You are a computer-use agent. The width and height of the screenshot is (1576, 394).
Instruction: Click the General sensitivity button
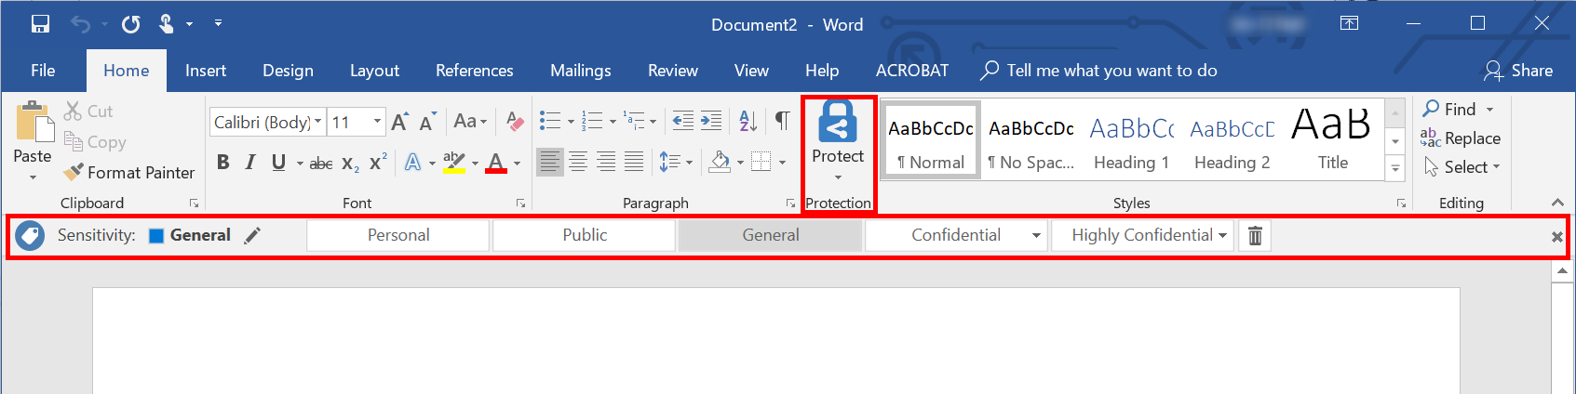(771, 236)
